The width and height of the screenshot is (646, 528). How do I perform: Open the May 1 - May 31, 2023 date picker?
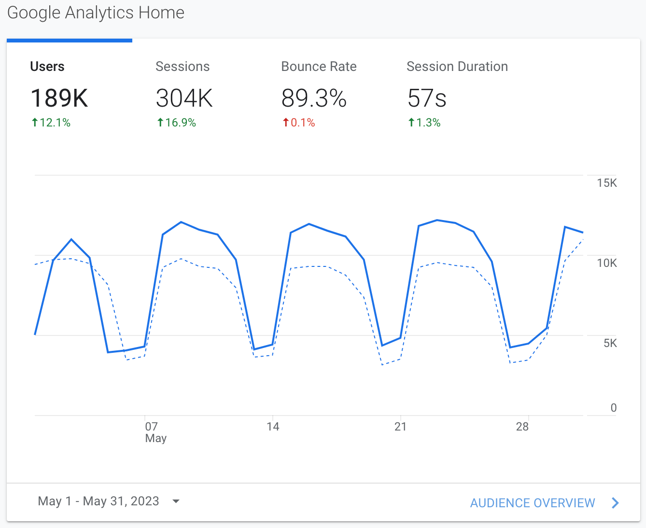click(x=98, y=501)
